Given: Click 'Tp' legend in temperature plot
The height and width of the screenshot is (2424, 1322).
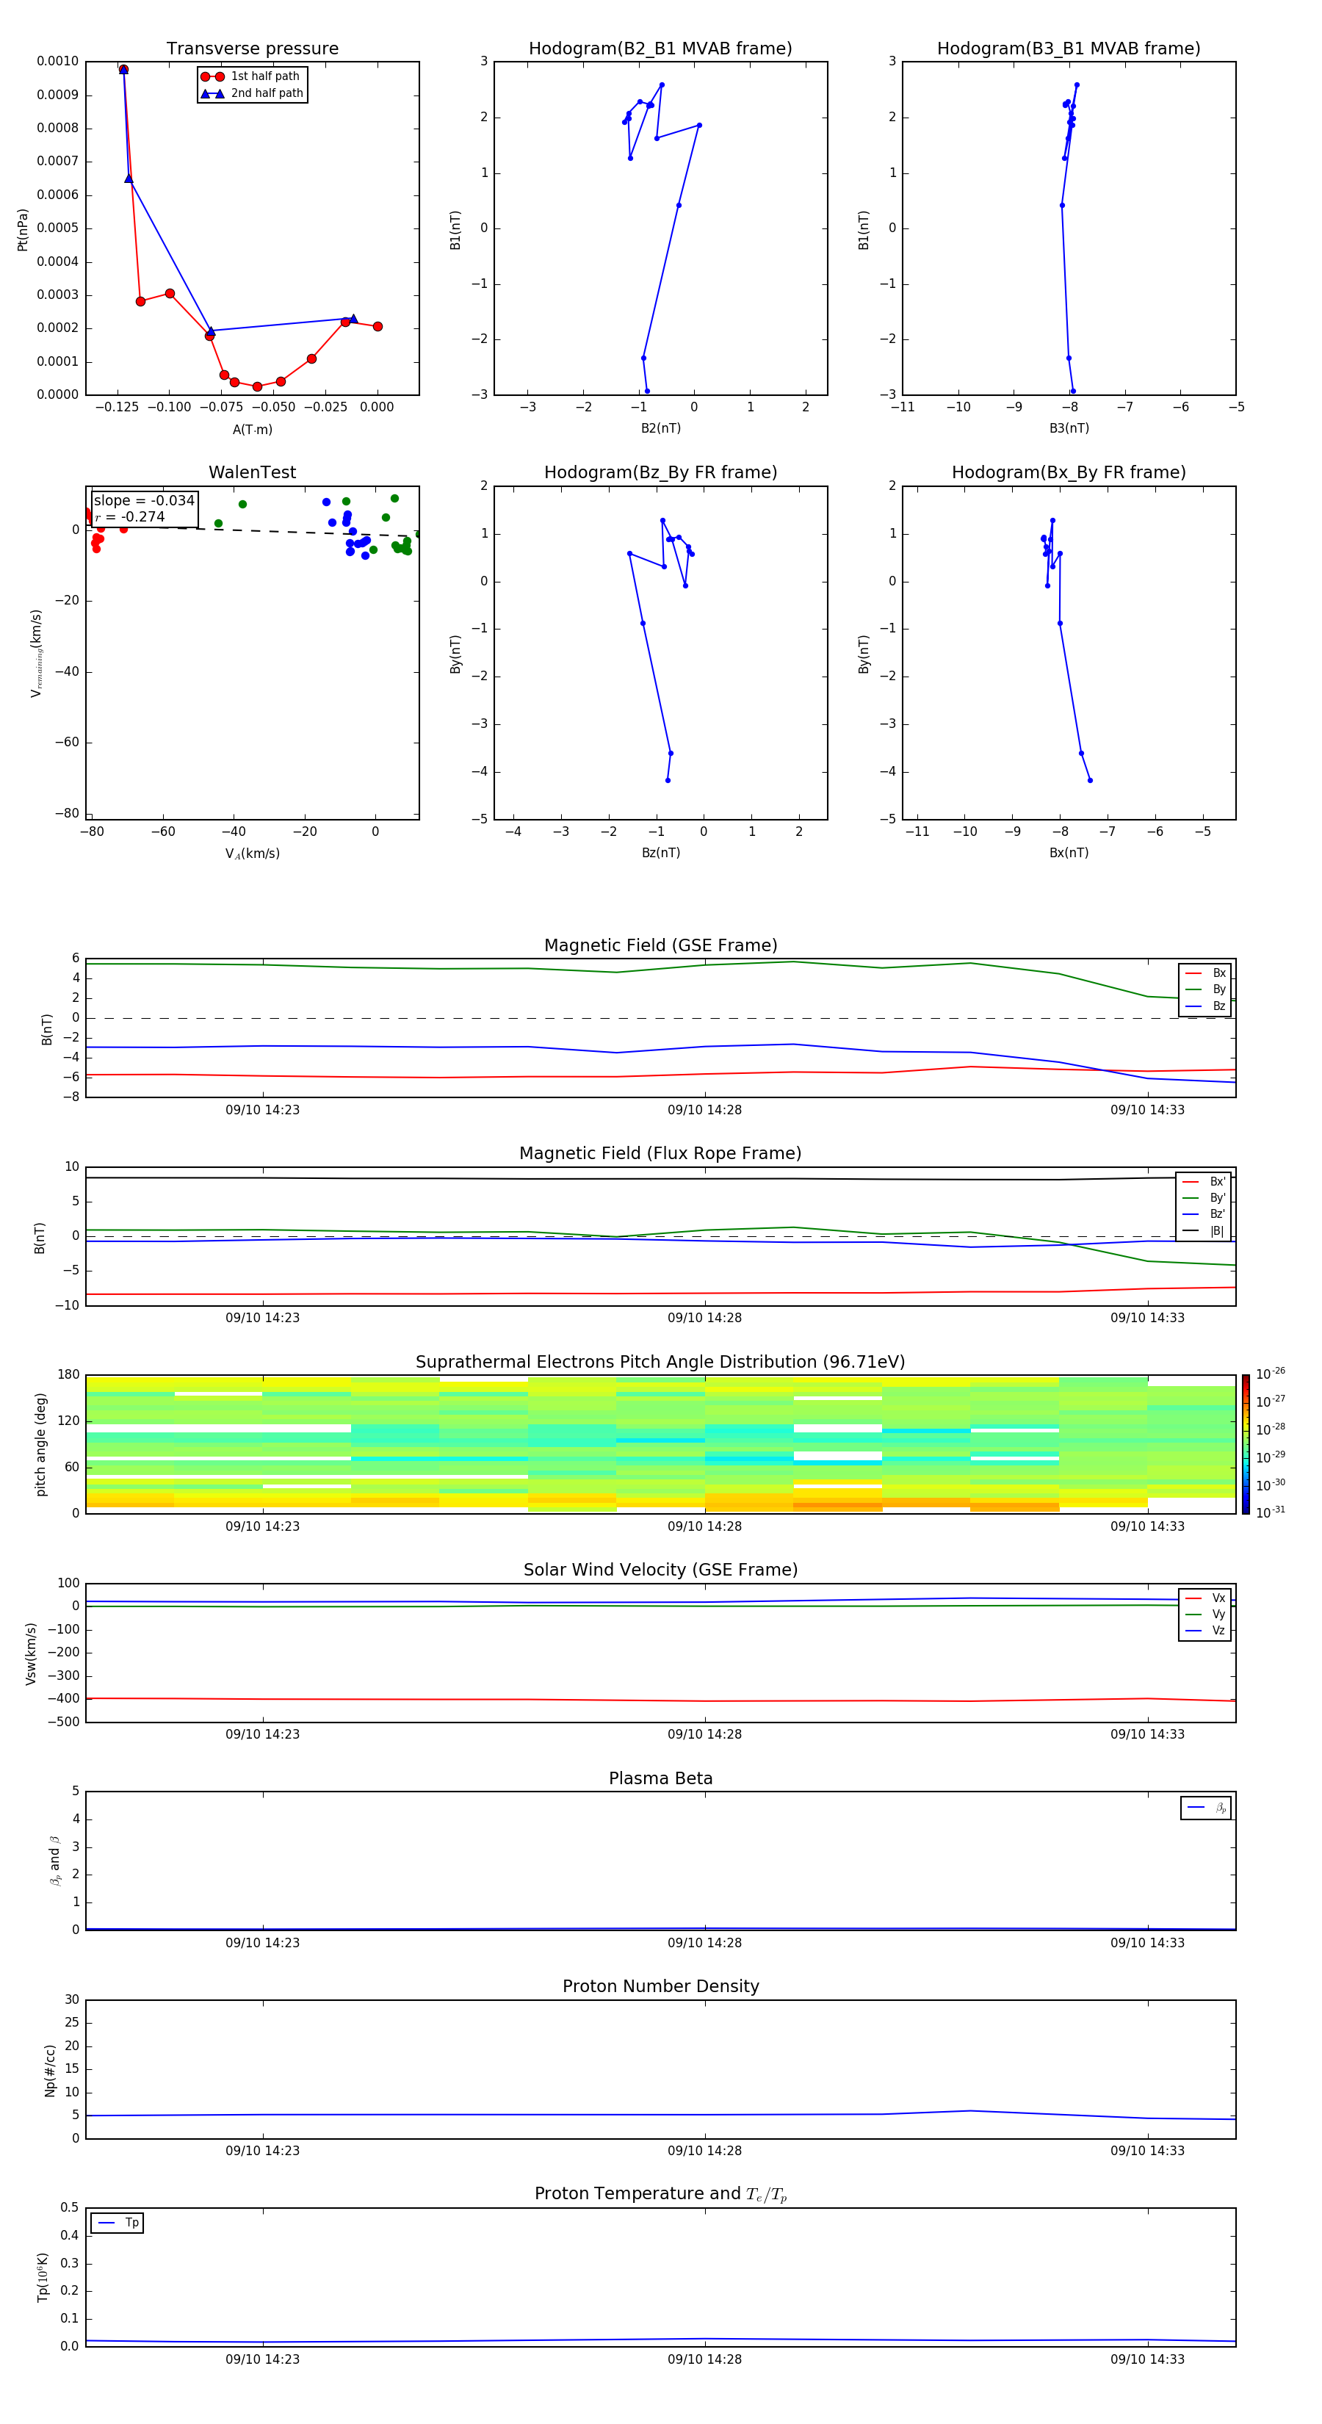Looking at the screenshot, I should pos(118,2223).
